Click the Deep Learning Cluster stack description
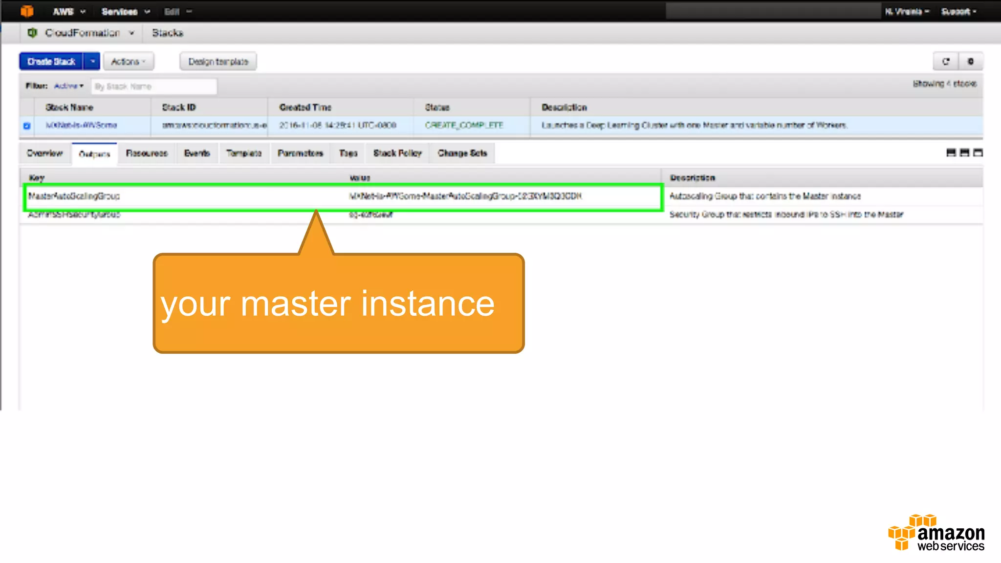1001x563 pixels. (694, 126)
